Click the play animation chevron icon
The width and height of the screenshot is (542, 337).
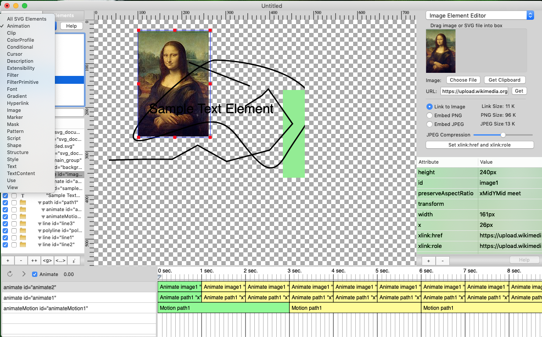(24, 274)
